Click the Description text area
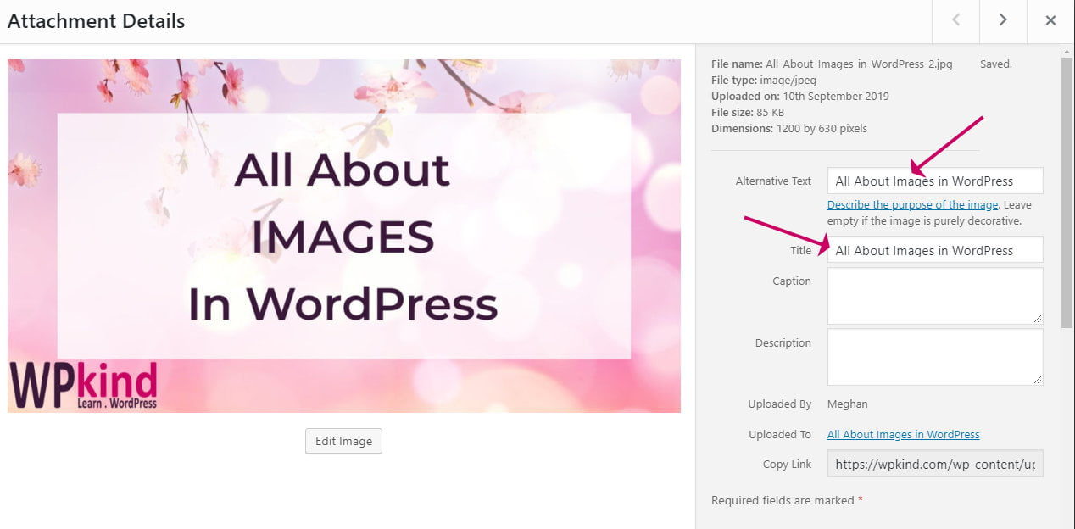The height and width of the screenshot is (529, 1075). point(933,356)
